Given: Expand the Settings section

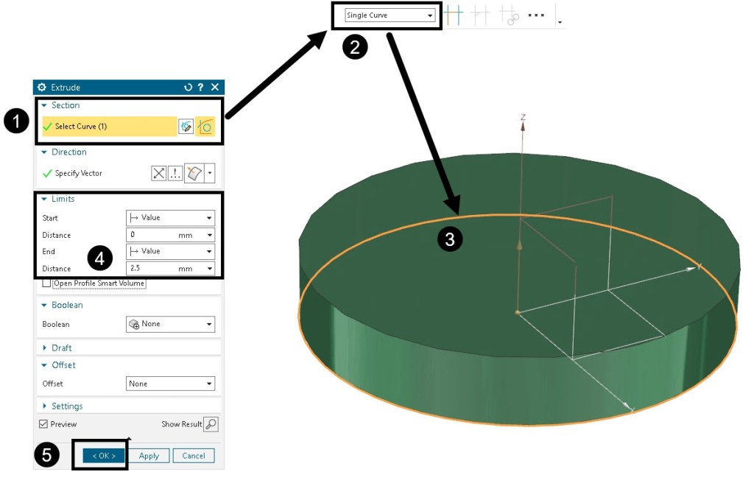Looking at the screenshot, I should pyautogui.click(x=66, y=406).
